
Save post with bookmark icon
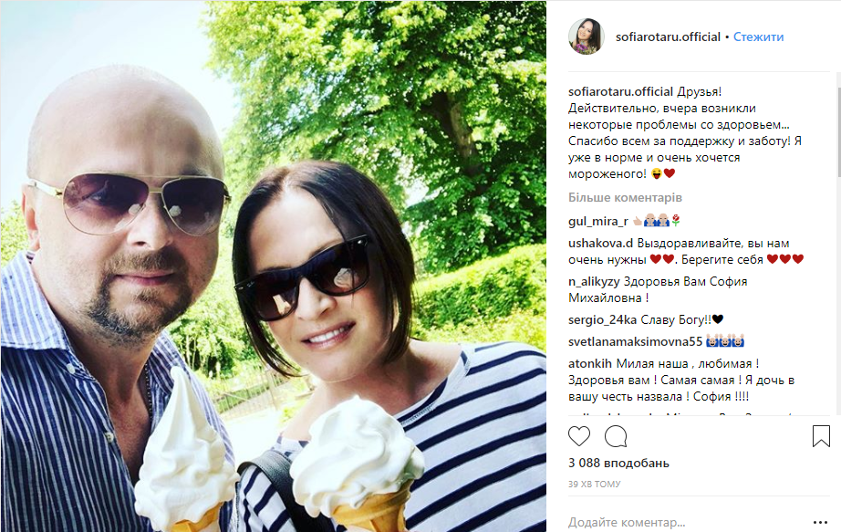click(x=821, y=436)
